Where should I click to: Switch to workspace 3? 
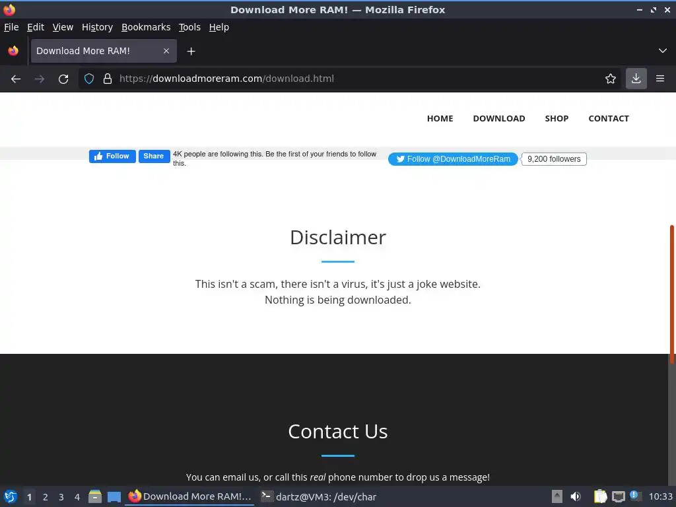point(61,497)
